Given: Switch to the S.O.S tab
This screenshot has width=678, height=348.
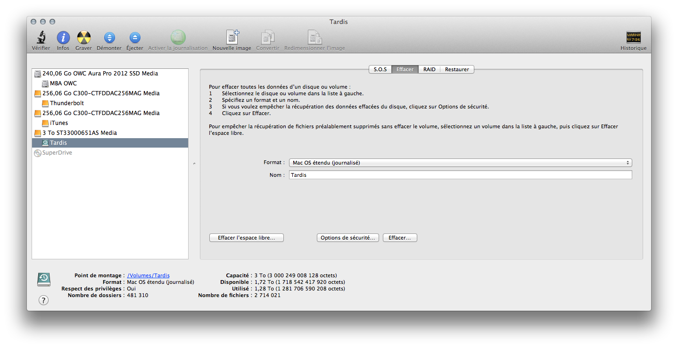Looking at the screenshot, I should click(x=380, y=69).
